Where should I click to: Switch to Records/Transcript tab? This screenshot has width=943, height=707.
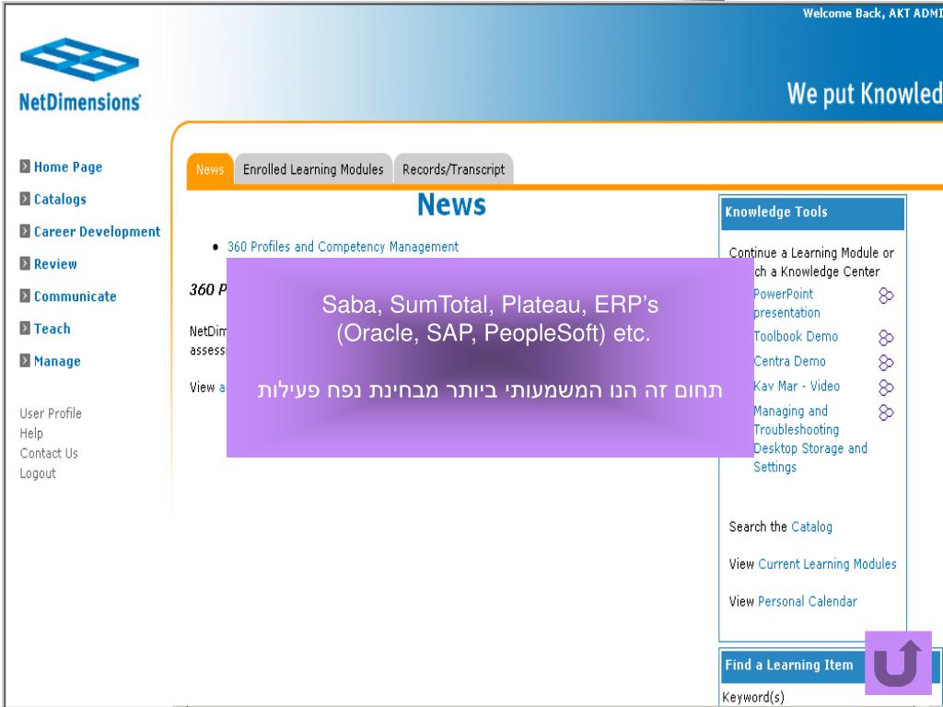point(453,169)
